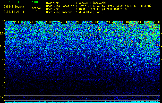Click the 2120 time marker
The image size is (162, 103).
point(157,22)
